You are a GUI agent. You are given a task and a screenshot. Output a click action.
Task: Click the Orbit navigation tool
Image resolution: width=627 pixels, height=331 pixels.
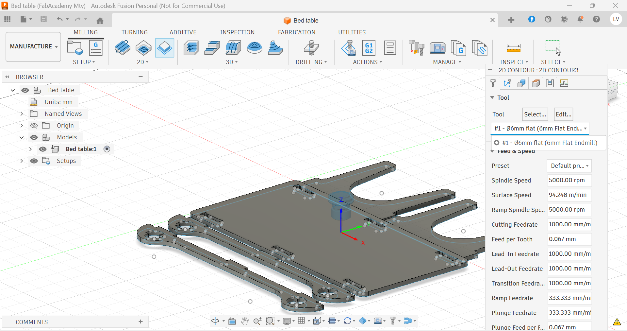click(215, 321)
